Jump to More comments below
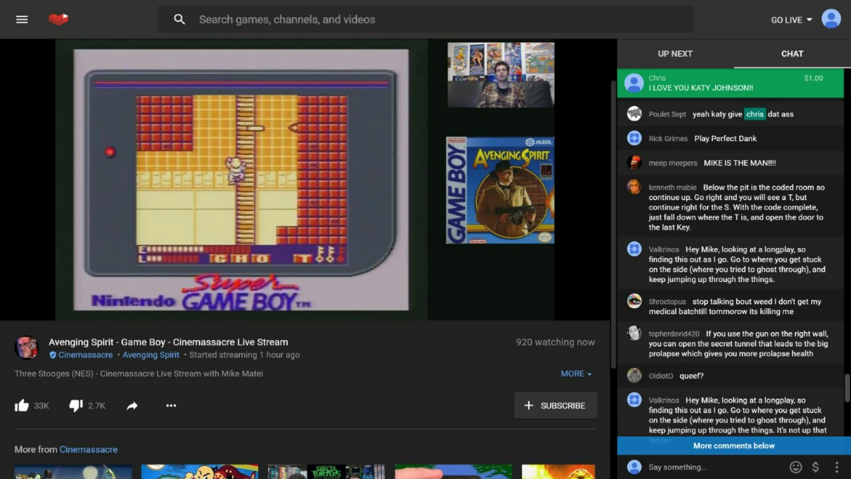The height and width of the screenshot is (479, 851). point(734,446)
